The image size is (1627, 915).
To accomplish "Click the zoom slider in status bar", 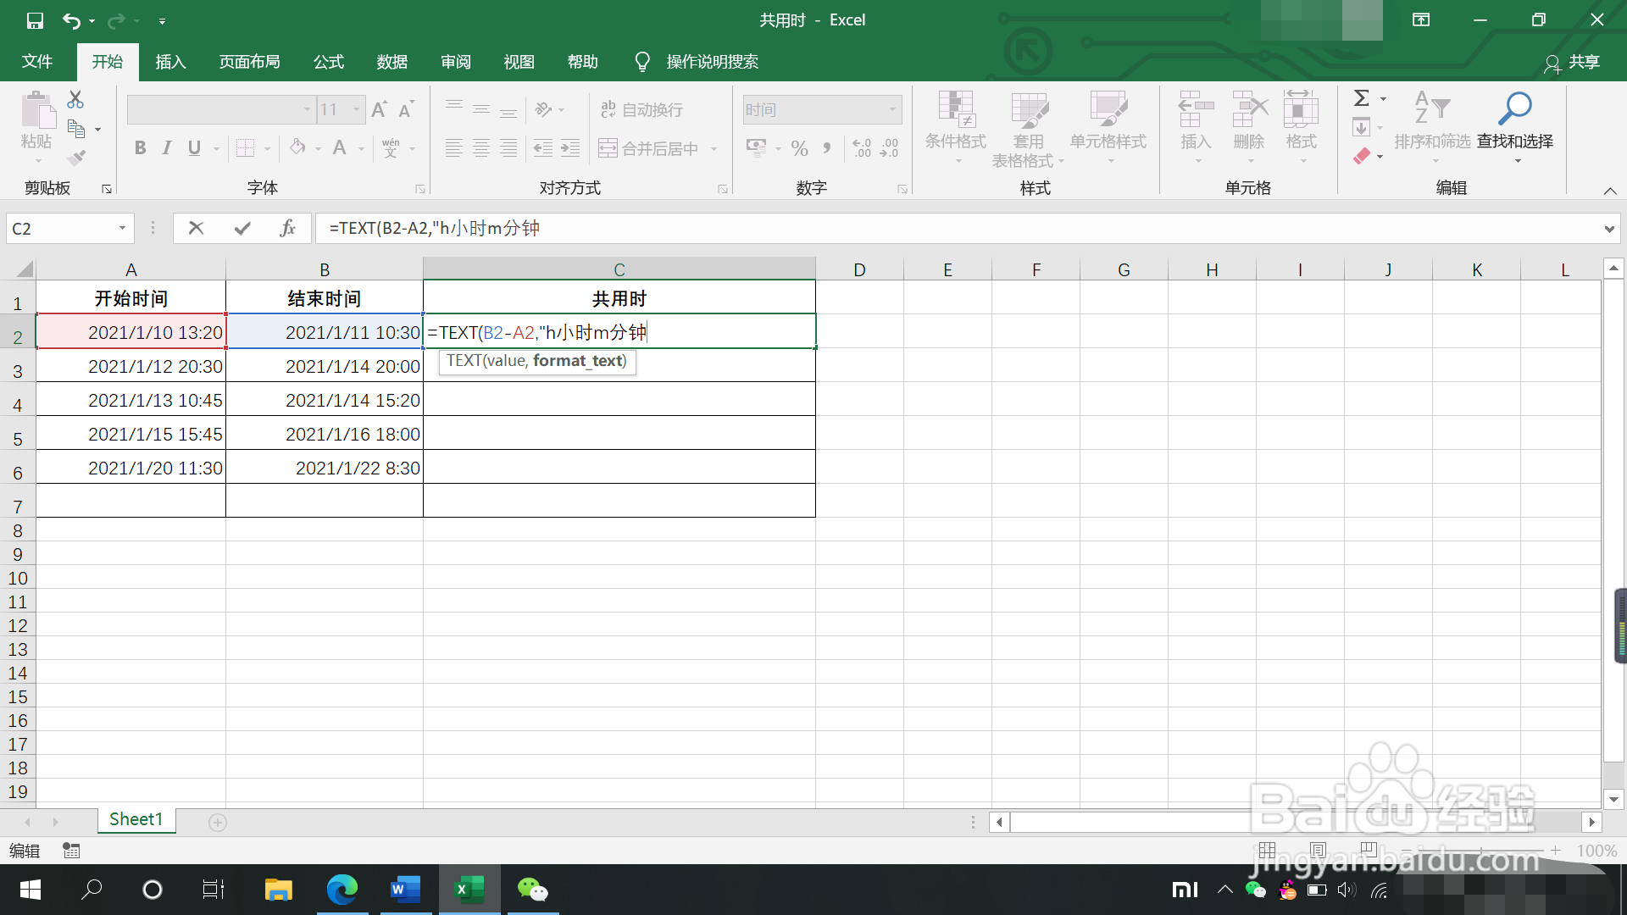I will click(x=1480, y=850).
